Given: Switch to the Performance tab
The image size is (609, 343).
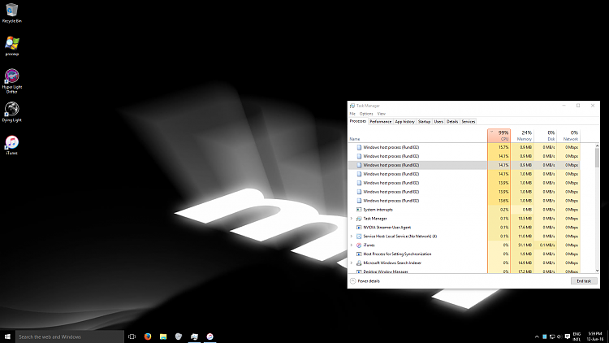Looking at the screenshot, I should click(x=380, y=122).
